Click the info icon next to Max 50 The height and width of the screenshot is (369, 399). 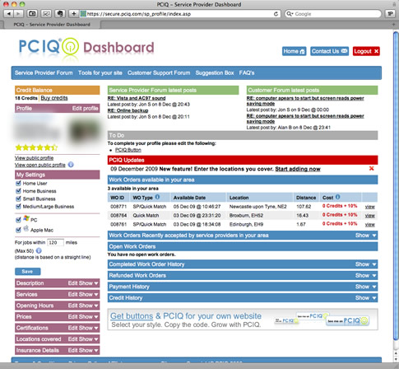pyautogui.click(x=39, y=250)
